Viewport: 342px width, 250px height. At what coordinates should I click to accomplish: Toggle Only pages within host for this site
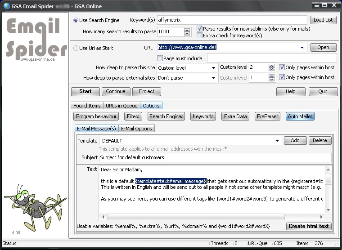point(282,67)
